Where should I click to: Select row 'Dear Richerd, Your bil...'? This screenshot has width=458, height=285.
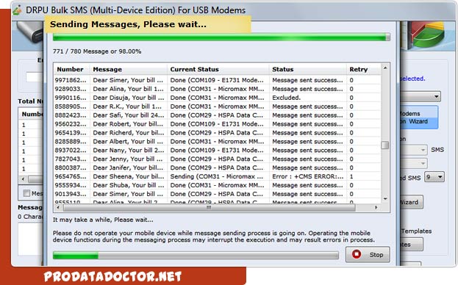click(218, 133)
